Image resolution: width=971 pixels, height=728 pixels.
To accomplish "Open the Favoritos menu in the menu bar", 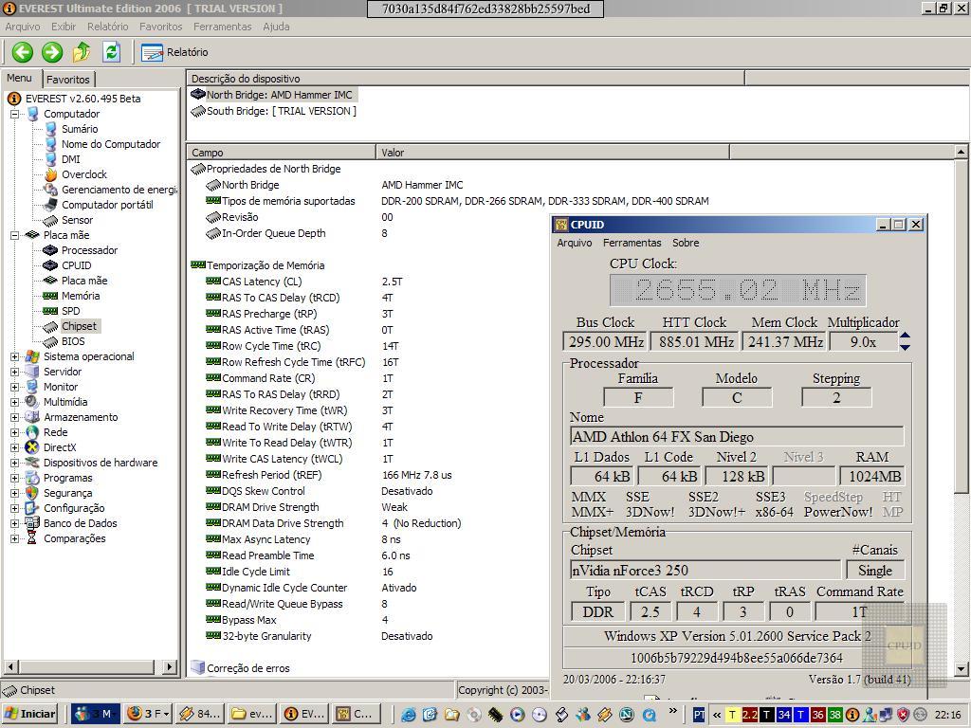I will tap(161, 27).
